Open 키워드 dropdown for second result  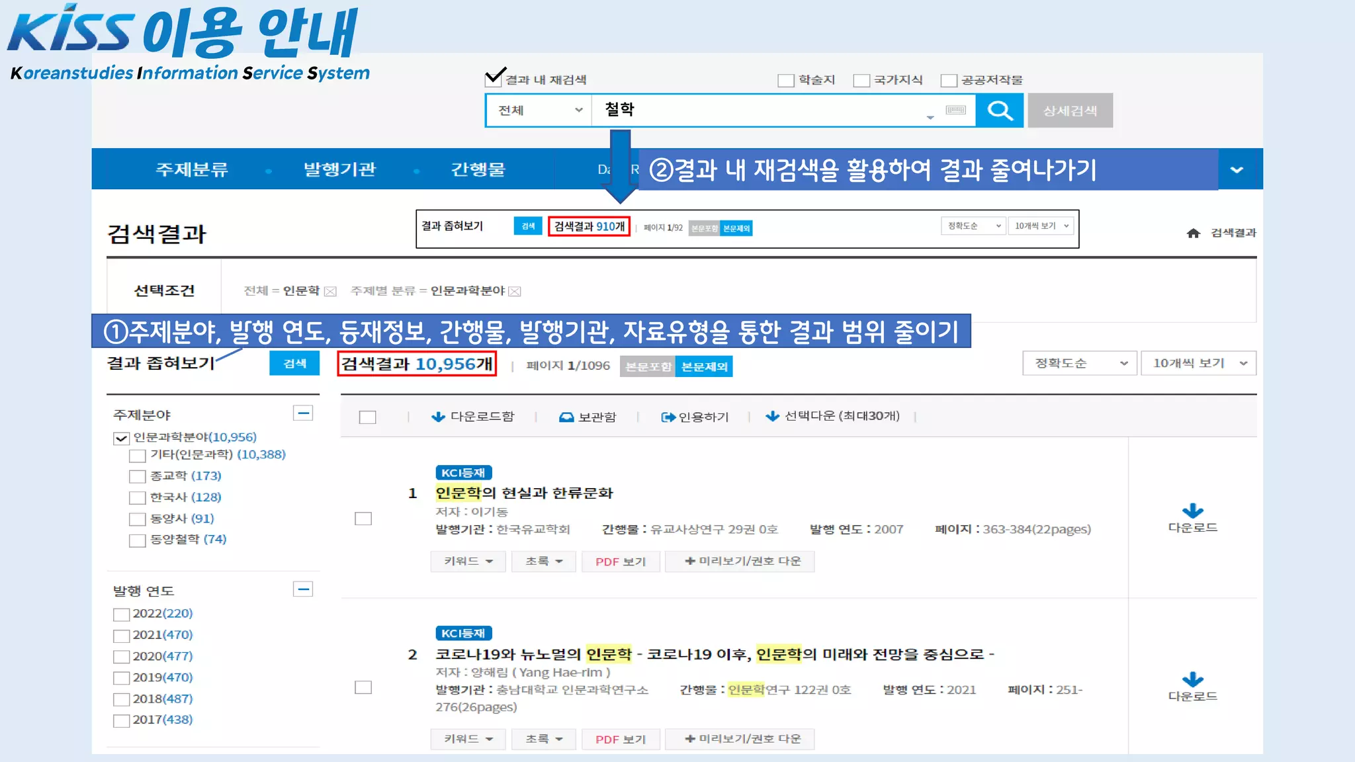click(x=468, y=739)
